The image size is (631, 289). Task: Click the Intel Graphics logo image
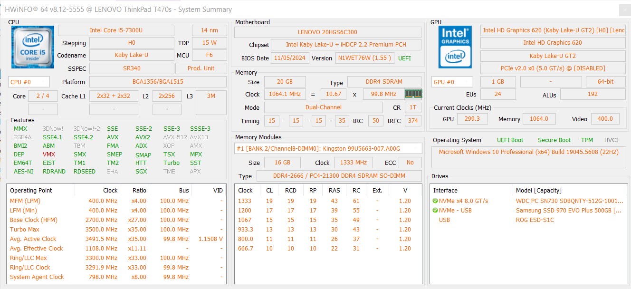(x=455, y=47)
